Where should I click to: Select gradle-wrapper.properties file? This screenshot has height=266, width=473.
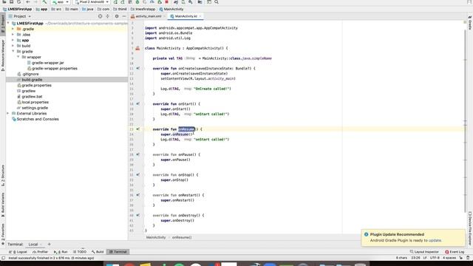[52, 69]
